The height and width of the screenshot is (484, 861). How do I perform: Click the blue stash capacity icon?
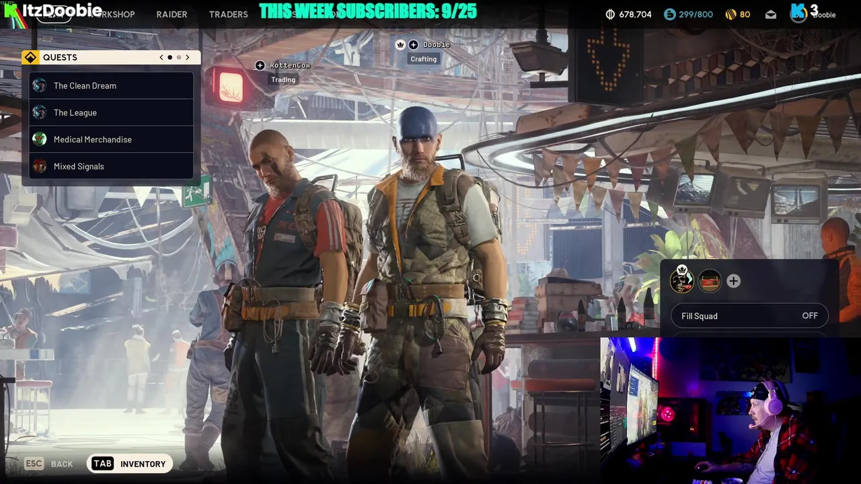669,14
